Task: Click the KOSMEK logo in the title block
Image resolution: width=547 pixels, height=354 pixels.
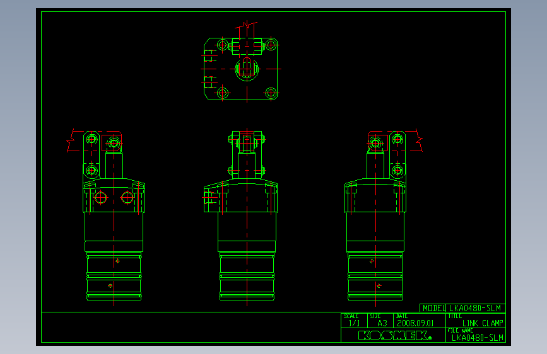Action: (395, 336)
